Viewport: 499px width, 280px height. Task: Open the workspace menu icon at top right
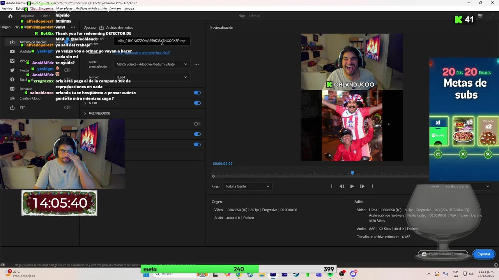tap(480, 16)
